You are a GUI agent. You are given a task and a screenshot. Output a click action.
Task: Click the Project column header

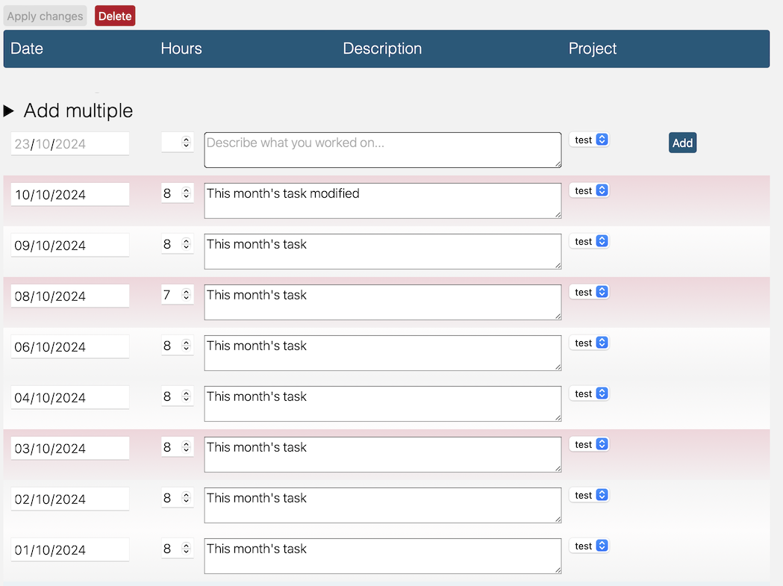(x=592, y=49)
